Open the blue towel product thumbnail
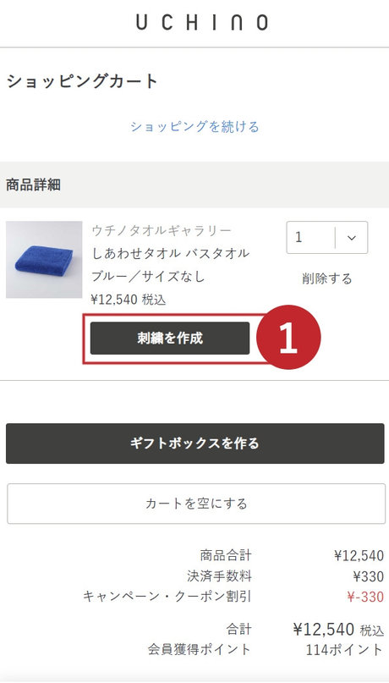Image resolution: width=389 pixels, height=683 pixels. click(44, 260)
